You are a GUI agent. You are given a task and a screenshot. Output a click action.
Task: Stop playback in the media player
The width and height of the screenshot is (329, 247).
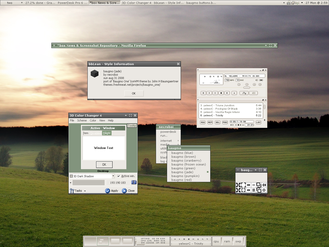[221, 93]
